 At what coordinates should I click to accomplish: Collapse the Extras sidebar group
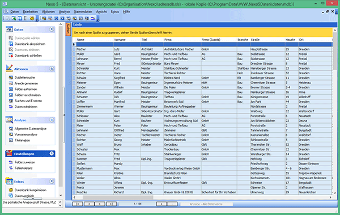[52, 181]
